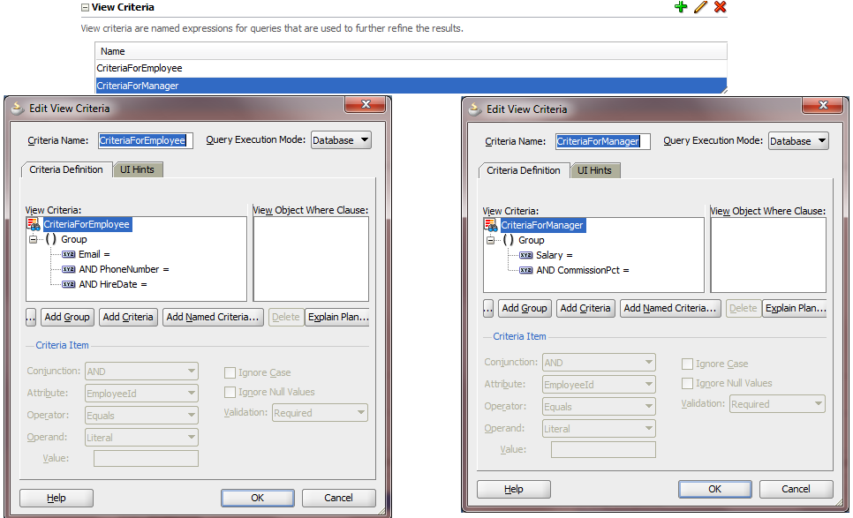Screen dimensions: 853x518
Task: Click the Email criteria item icon in the employee tree
Action: (x=69, y=254)
